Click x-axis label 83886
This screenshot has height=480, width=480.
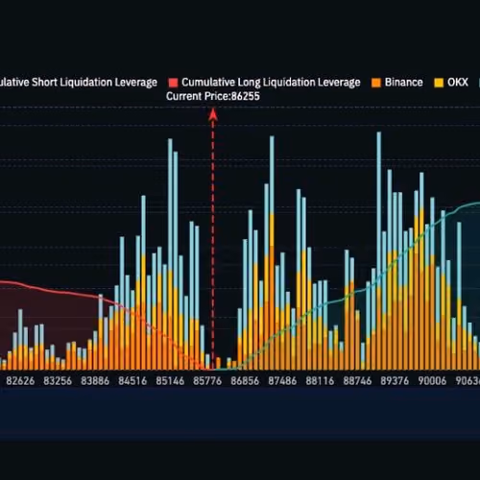coord(95,381)
